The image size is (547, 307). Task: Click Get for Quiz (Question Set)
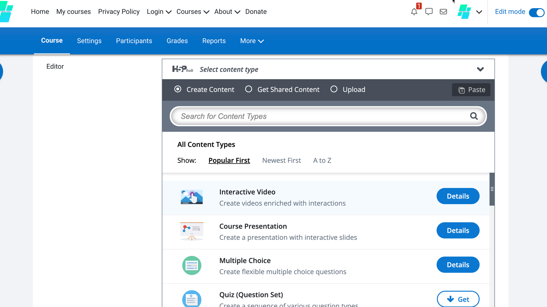tap(458, 299)
